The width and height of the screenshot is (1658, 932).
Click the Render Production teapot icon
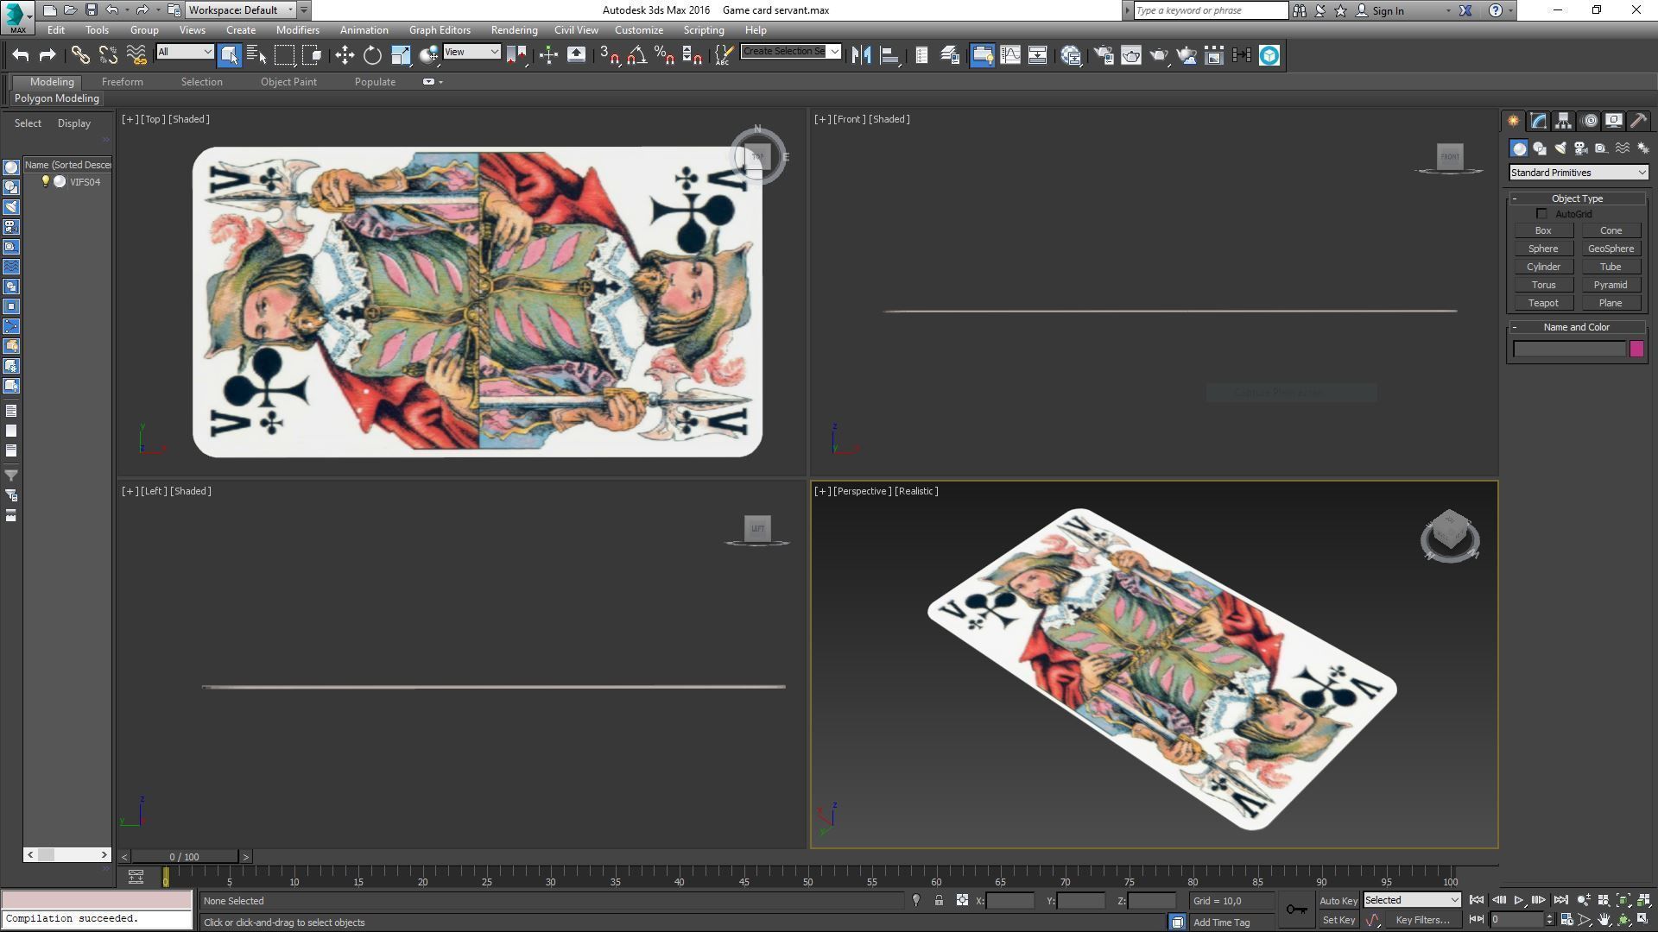coord(1159,55)
